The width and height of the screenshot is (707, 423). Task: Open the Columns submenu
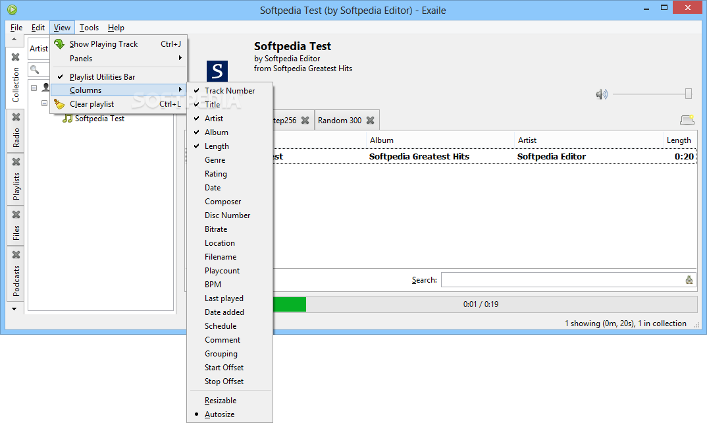[x=118, y=90]
